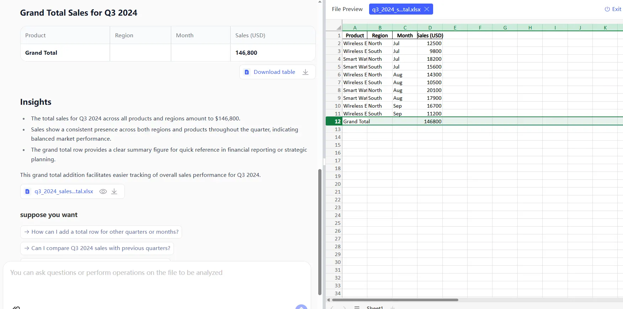The height and width of the screenshot is (309, 623).
Task: Add a new sheet with plus icon
Action: (x=393, y=307)
